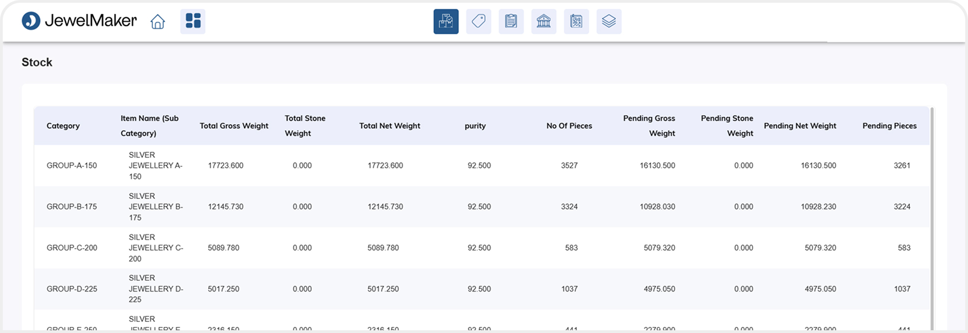The height and width of the screenshot is (333, 968).
Task: Open the report checklist icon
Action: click(x=576, y=22)
